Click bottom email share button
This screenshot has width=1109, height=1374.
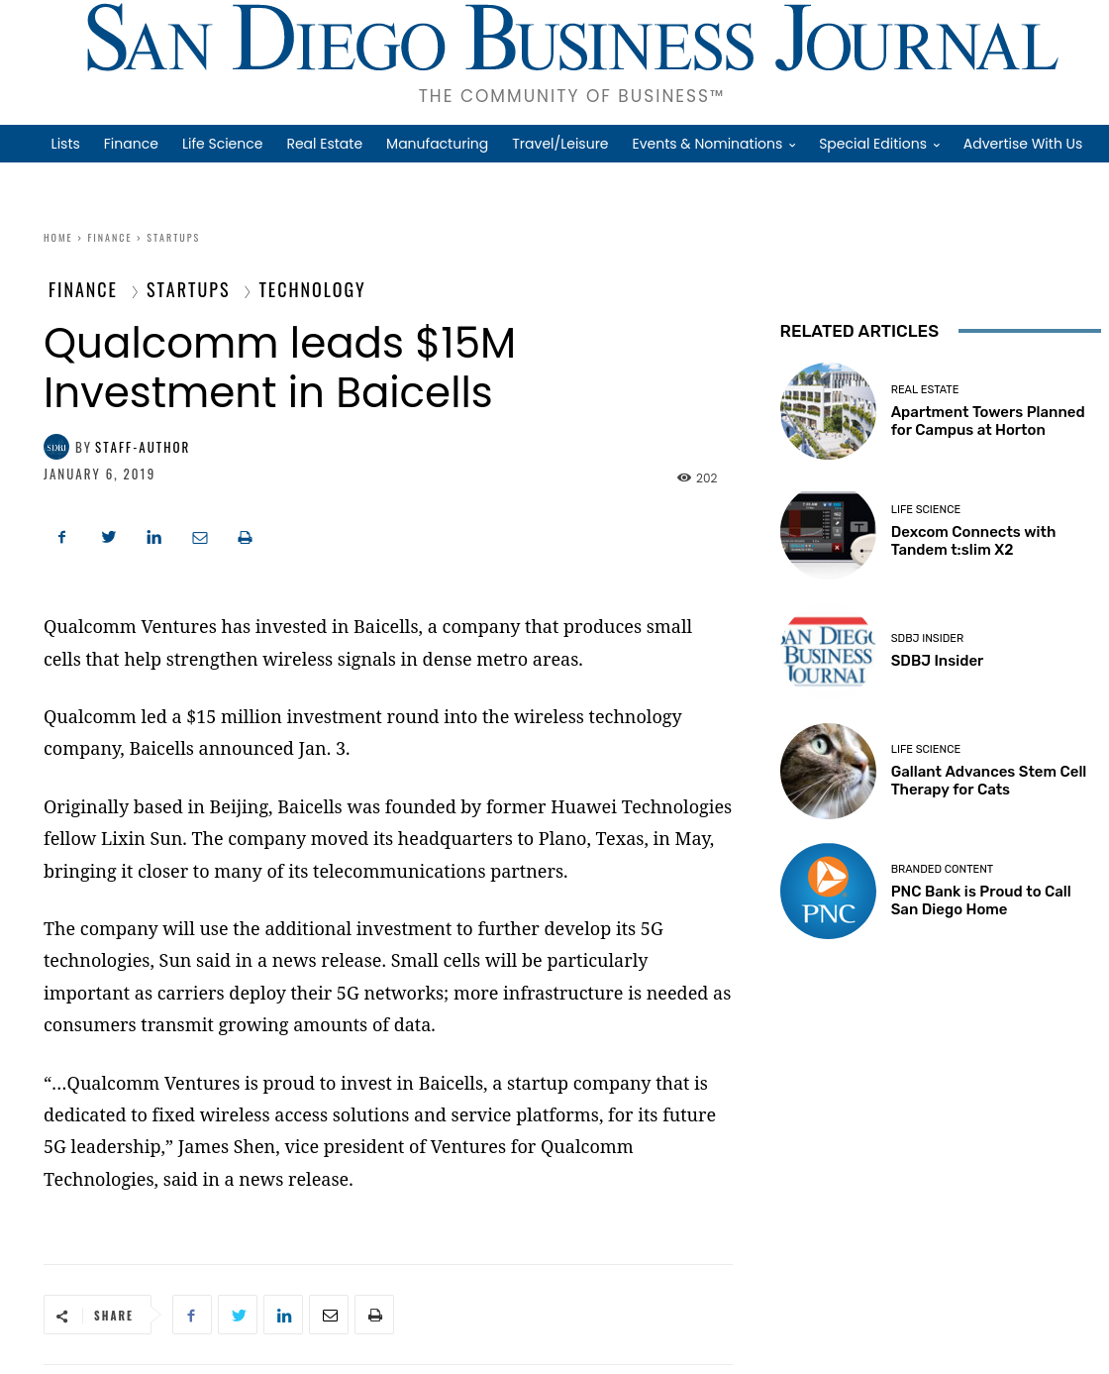tap(329, 1315)
